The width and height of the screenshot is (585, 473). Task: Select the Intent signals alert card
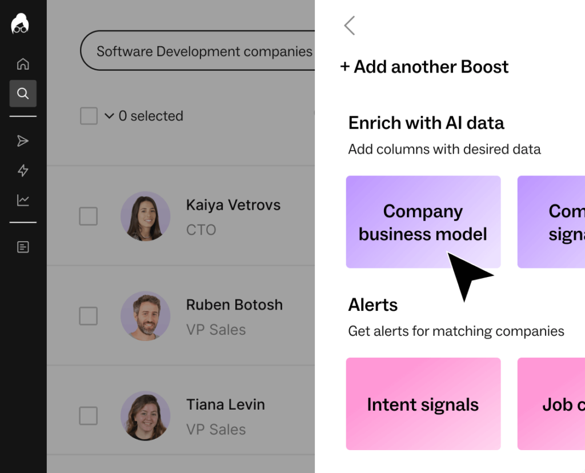423,404
